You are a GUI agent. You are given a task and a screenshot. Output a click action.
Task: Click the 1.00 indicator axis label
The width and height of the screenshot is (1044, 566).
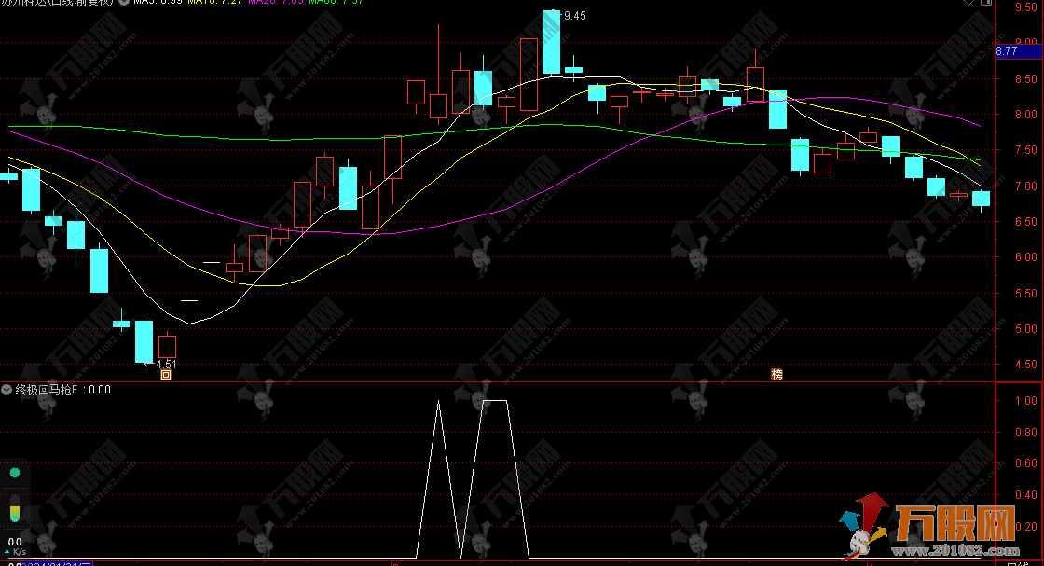[x=1026, y=401]
